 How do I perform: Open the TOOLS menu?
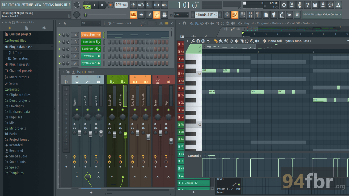(x=59, y=5)
